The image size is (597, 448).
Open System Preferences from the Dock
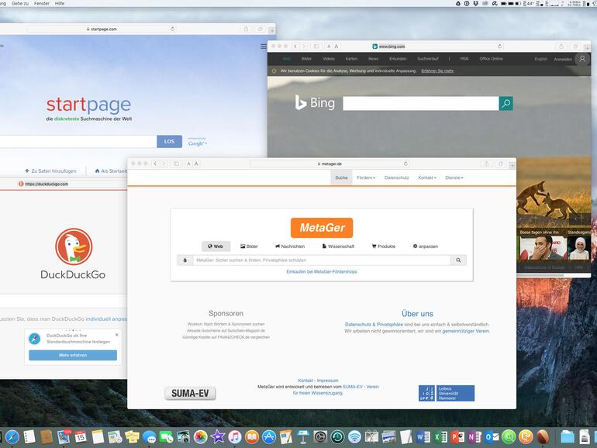[320, 437]
